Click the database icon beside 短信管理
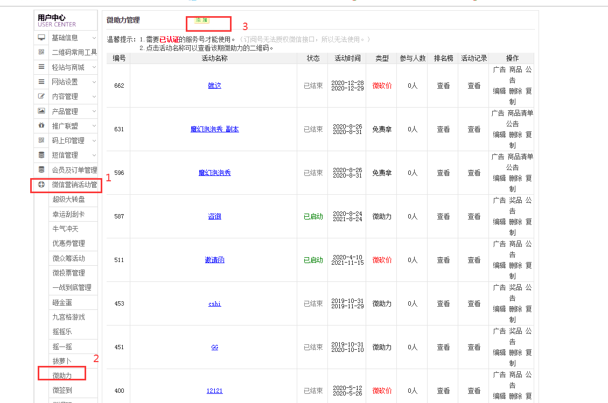Image resolution: width=608 pixels, height=403 pixels. click(x=41, y=155)
